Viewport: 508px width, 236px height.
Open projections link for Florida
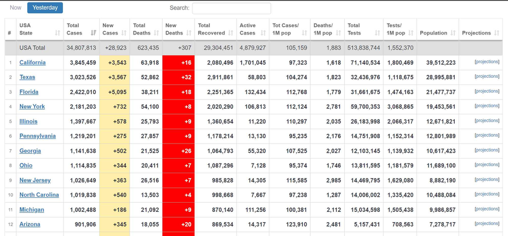point(487,91)
